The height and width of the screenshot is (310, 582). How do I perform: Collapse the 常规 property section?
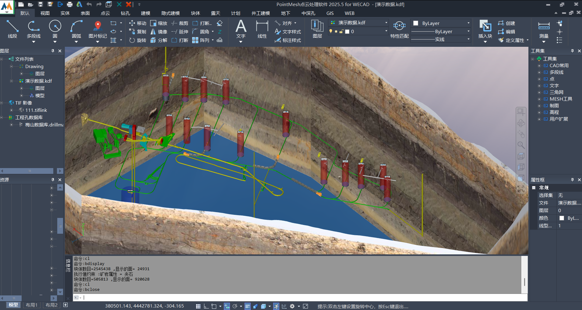[534, 188]
